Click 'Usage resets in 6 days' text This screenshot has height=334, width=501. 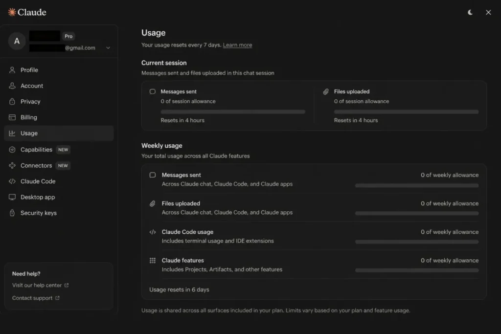point(179,289)
